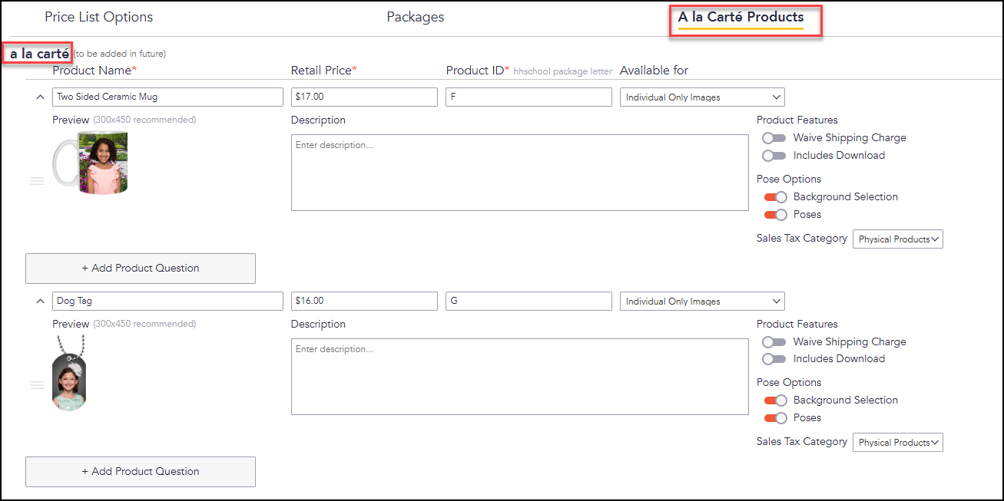
Task: Collapse the Dog Tag product row chevron
Action: tap(41, 302)
